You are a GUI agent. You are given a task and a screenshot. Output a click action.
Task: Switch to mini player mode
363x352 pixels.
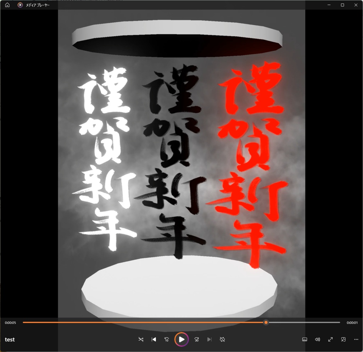343,339
